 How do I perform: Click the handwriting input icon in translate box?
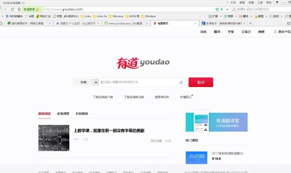[x=181, y=82]
